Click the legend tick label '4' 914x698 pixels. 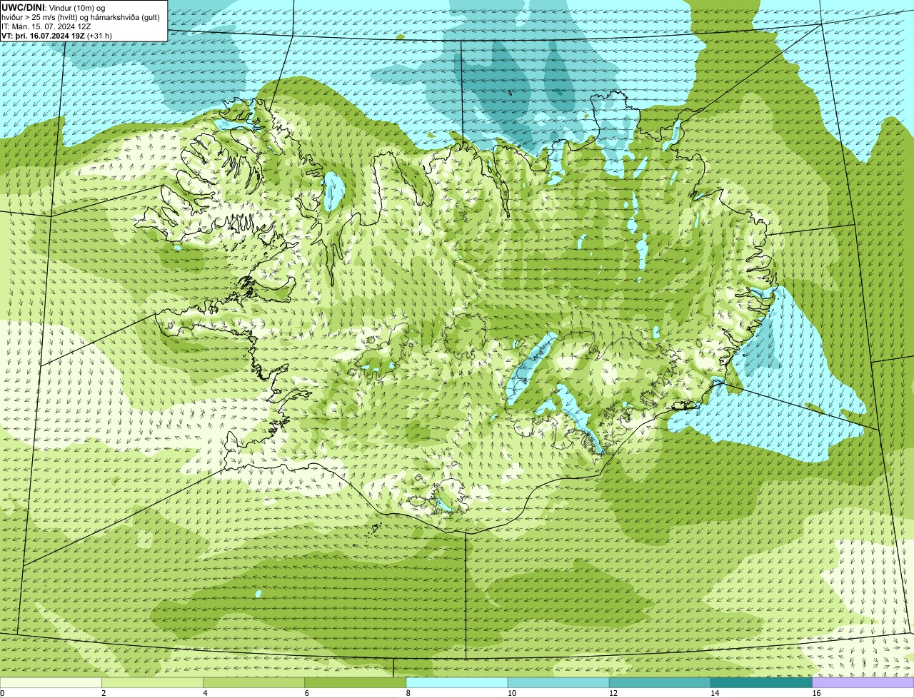point(205,693)
